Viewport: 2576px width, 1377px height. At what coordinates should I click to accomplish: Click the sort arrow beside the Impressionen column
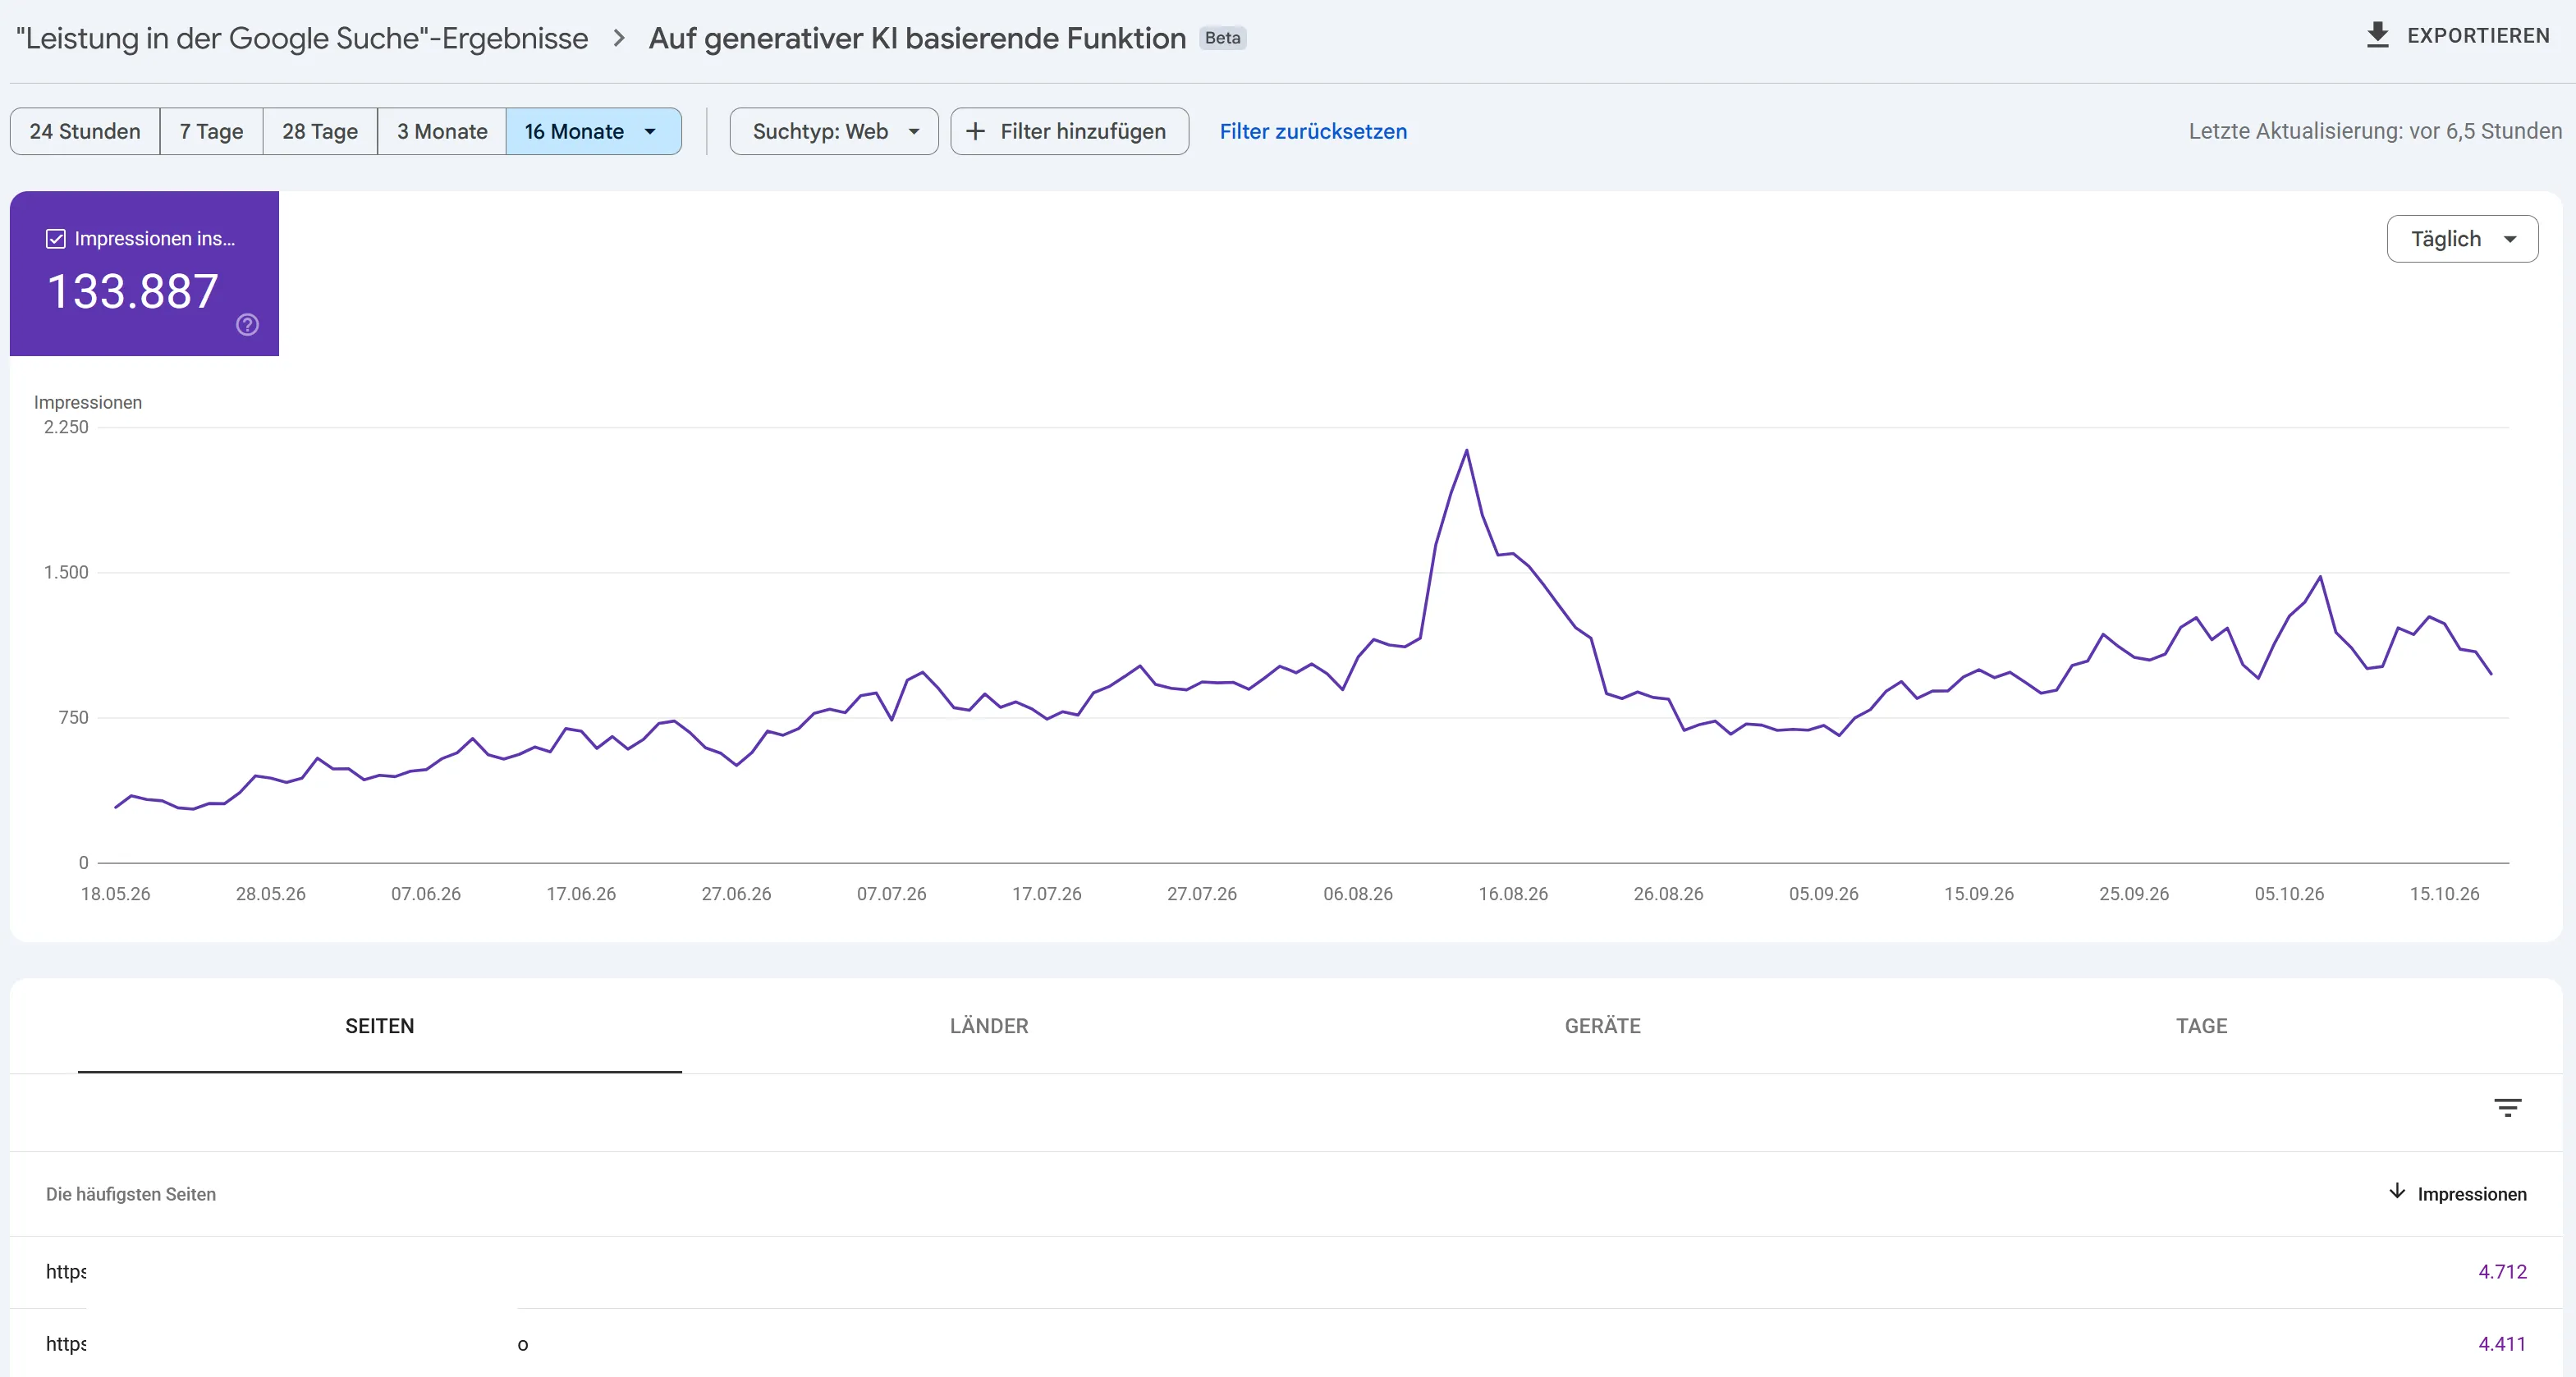click(x=2397, y=1191)
